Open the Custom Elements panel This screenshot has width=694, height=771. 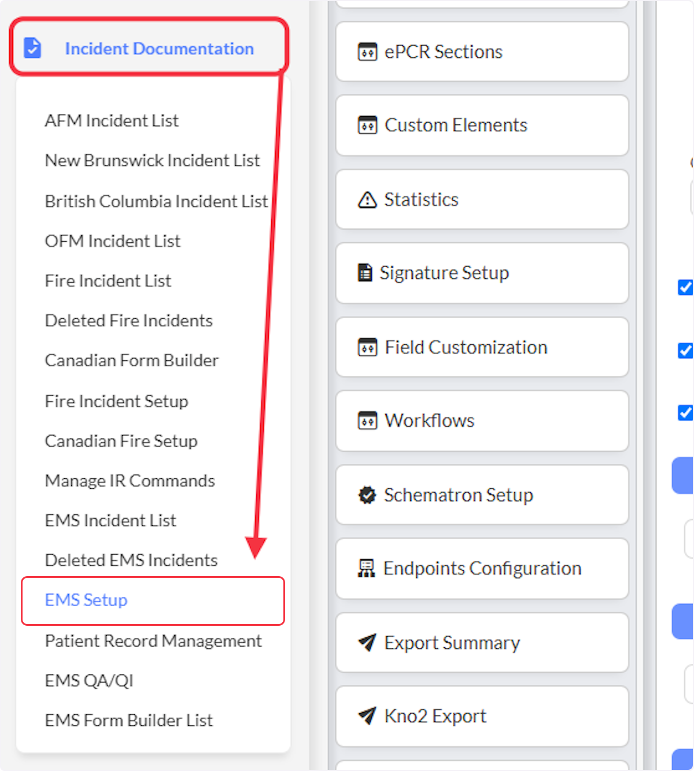tap(482, 126)
